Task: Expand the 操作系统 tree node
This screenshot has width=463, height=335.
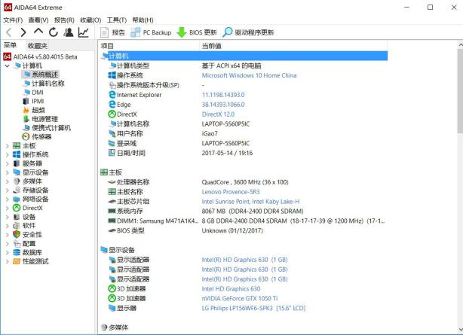Action: pos(7,154)
